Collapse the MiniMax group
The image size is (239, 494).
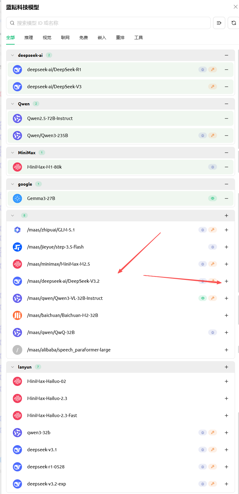click(13, 153)
